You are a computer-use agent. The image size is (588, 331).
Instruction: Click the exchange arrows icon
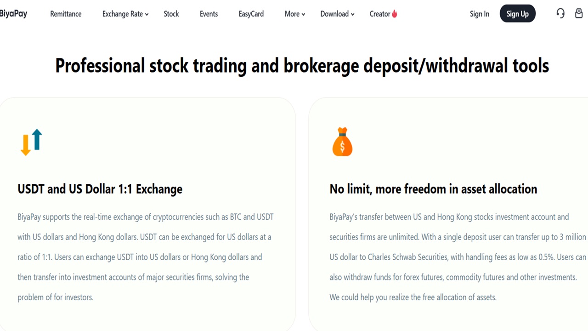click(x=31, y=142)
